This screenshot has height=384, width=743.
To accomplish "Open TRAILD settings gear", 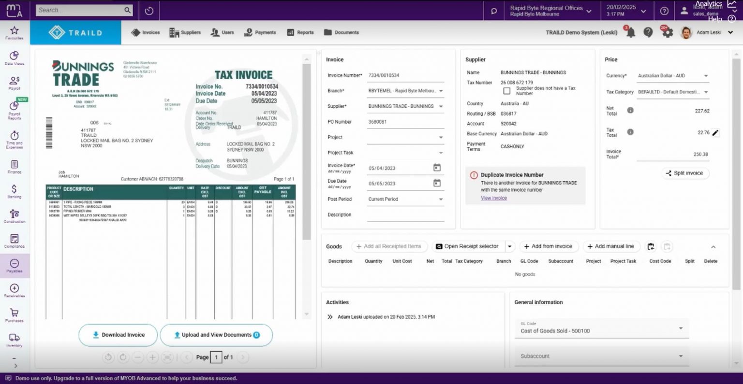I will (x=668, y=32).
